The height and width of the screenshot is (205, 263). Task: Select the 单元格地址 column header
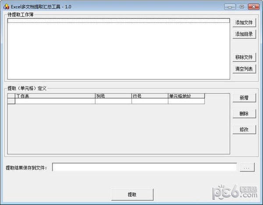click(186, 96)
